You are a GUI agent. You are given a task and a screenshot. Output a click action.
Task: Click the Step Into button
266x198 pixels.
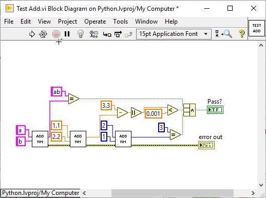[x=107, y=34]
